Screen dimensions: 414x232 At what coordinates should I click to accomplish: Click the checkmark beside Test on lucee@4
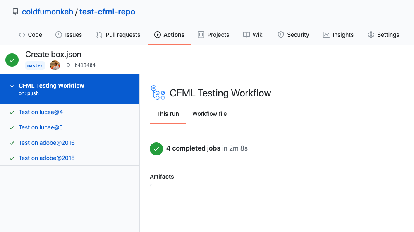[12, 112]
